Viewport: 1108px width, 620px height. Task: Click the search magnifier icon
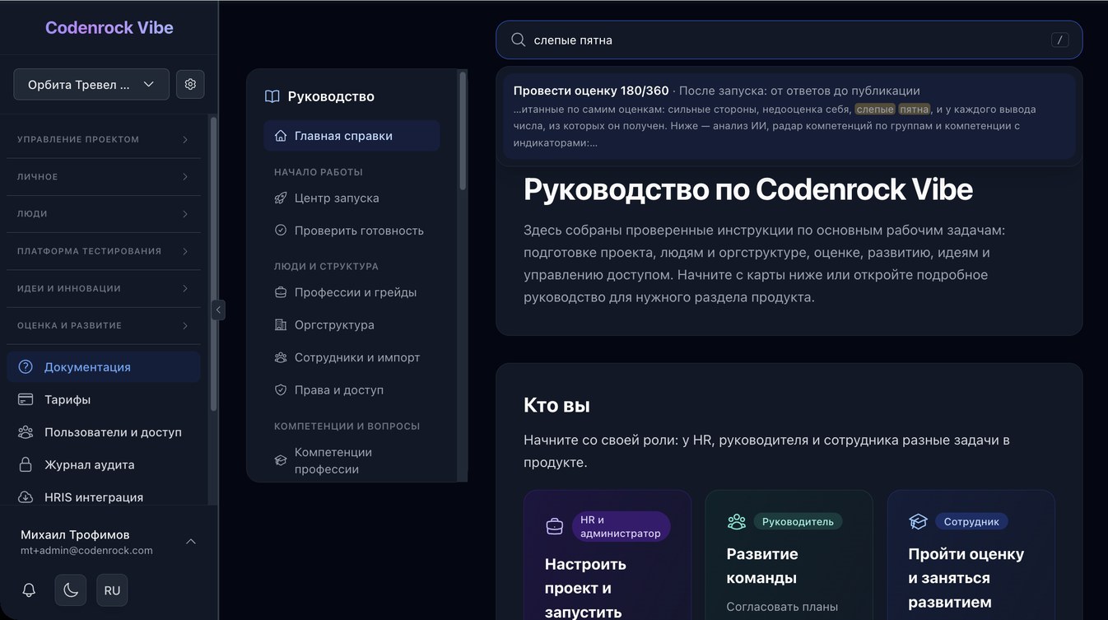(x=519, y=40)
